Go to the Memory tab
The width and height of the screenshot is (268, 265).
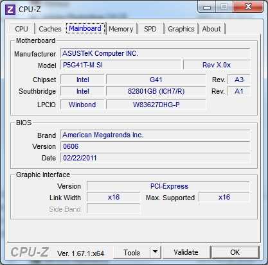click(121, 29)
